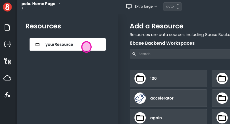Increase the auto width stepper value
The height and width of the screenshot is (124, 230).
click(178, 5)
